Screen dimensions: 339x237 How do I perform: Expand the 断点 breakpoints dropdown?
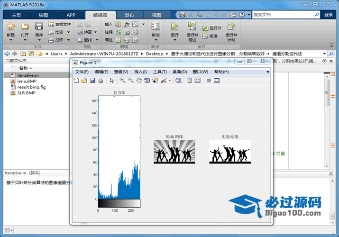pyautogui.click(x=156, y=40)
